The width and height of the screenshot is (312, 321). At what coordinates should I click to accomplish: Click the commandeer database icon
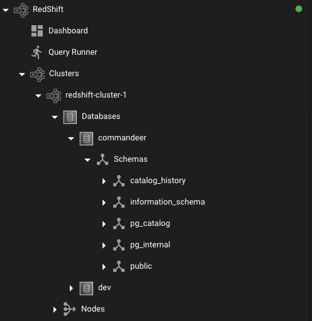pos(86,138)
